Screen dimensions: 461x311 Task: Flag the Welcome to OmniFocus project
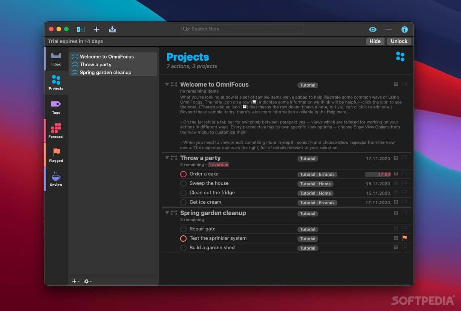tap(404, 84)
